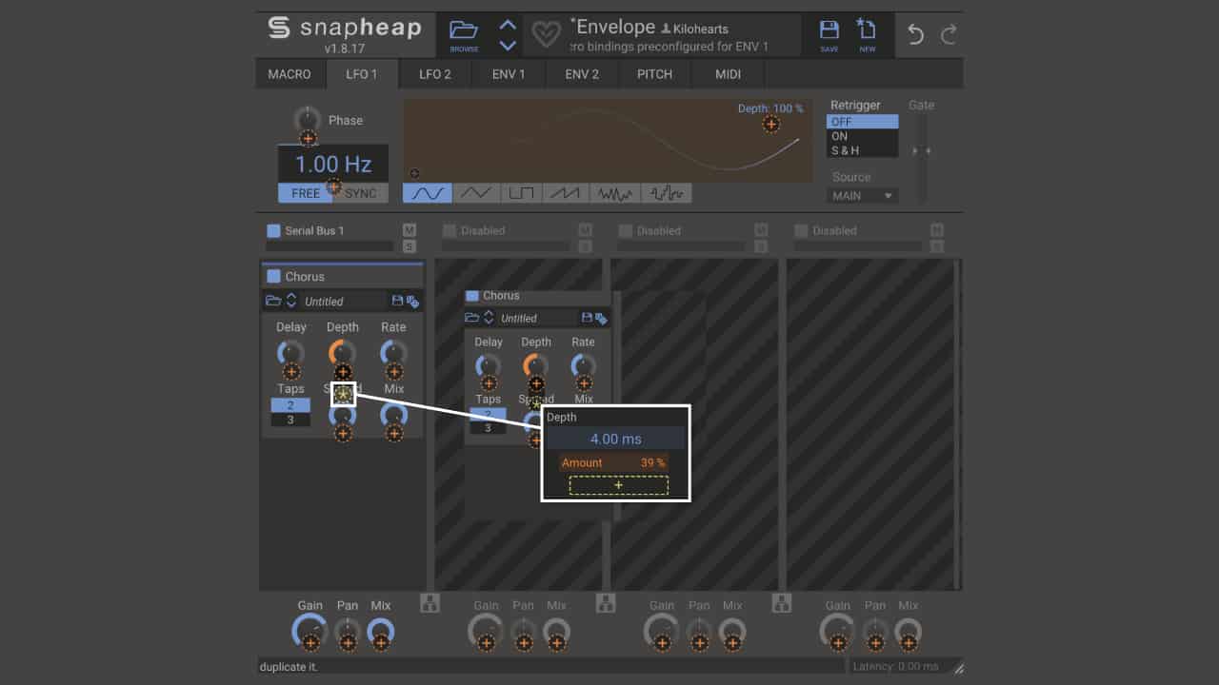
Task: Select the square LFO waveform shape
Action: pyautogui.click(x=522, y=192)
